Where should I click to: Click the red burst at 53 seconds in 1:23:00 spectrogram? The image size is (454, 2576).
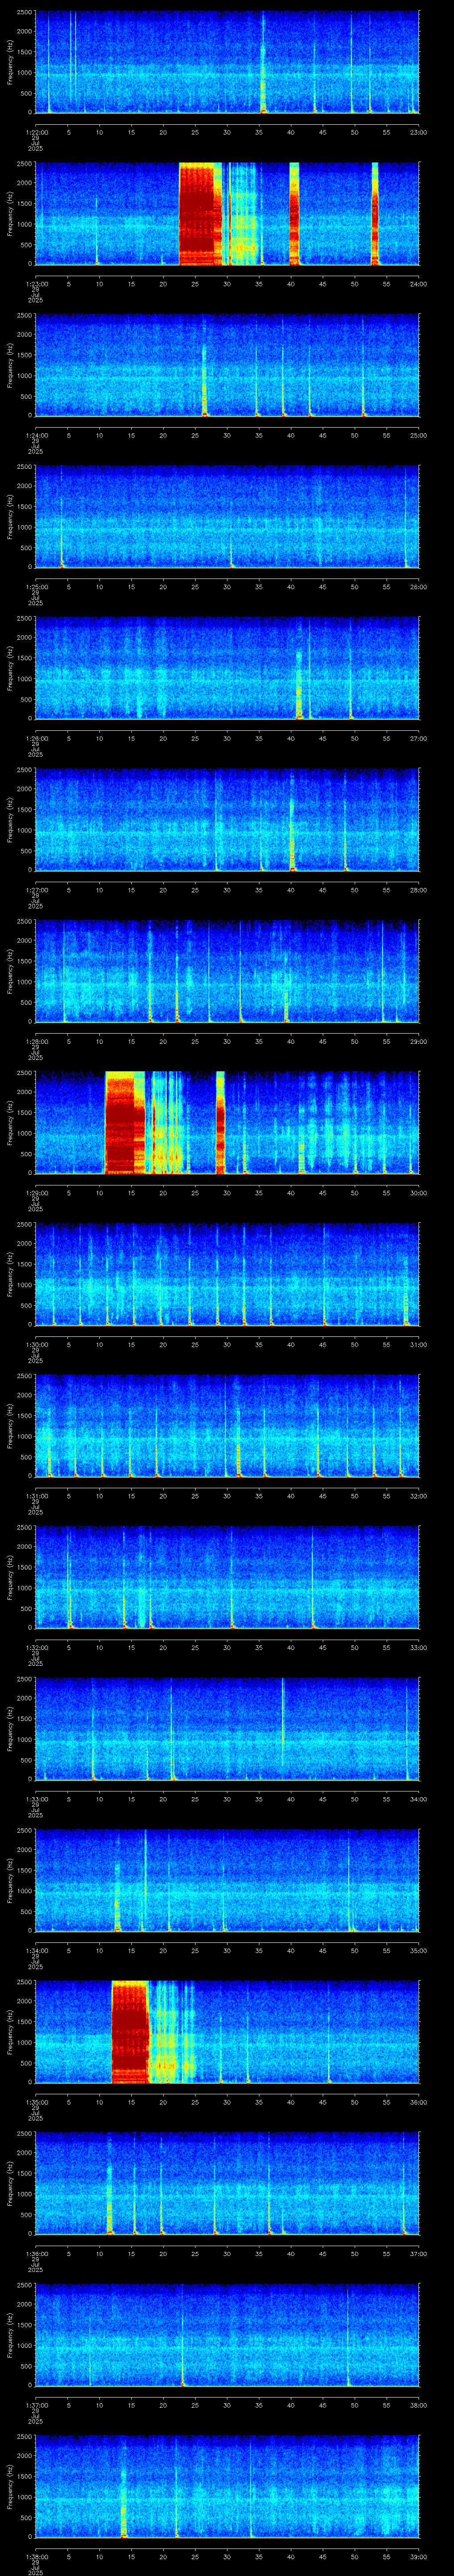[x=375, y=213]
